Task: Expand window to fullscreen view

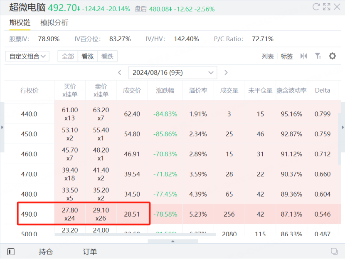Action: tap(327, 7)
